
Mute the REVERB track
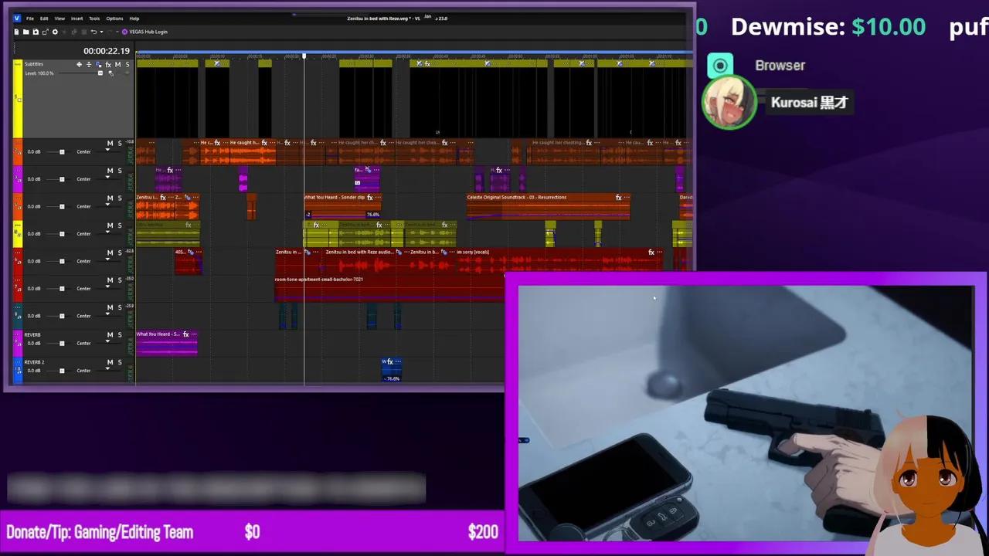(110, 335)
